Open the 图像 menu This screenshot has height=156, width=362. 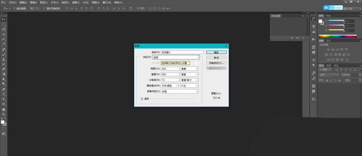coord(33,3)
